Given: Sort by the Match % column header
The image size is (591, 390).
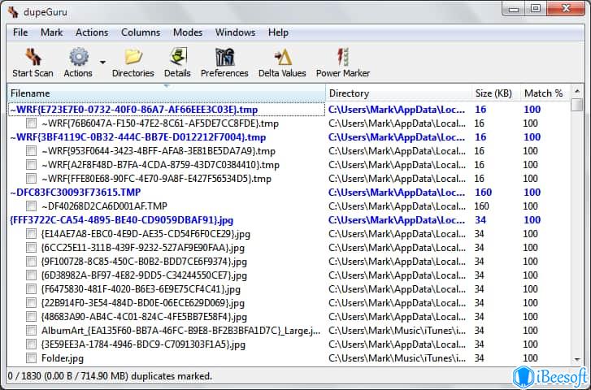Looking at the screenshot, I should tap(545, 93).
